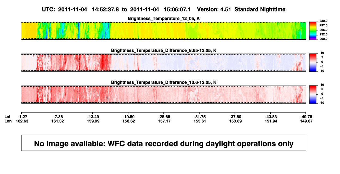
Task: Click longitude tick label '159.99'
Action: 93,121
